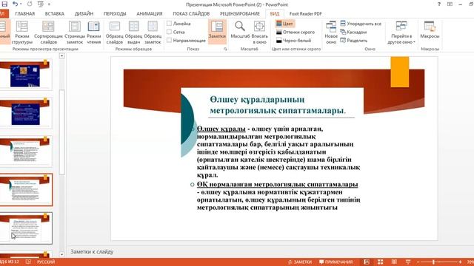Open Образец выдач master view
Image resolution: width=474 pixels, height=266 pixels.
pos(133,33)
